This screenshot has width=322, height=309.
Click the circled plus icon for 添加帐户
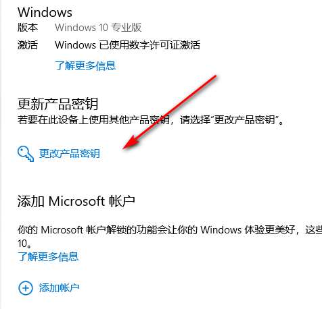26,288
